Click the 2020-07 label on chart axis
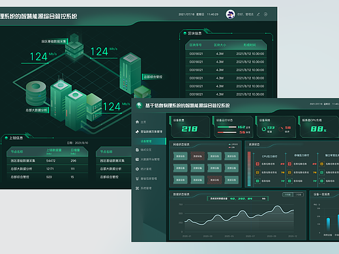The width and height of the screenshot is (339, 254). [250, 236]
